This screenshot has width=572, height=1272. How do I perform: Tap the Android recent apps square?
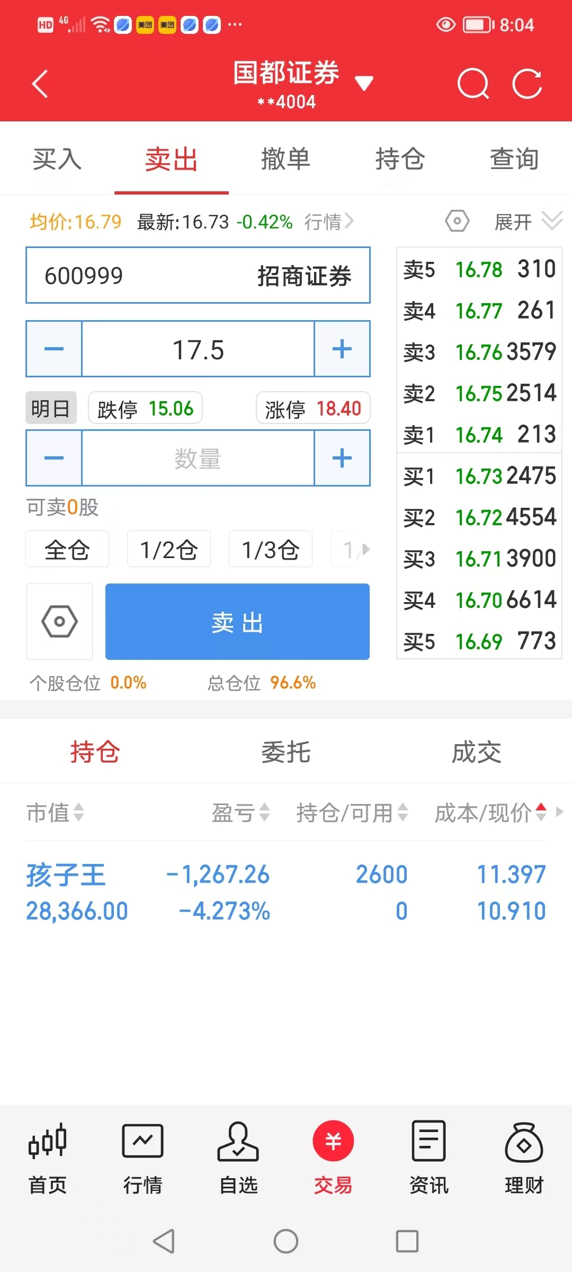(407, 1241)
